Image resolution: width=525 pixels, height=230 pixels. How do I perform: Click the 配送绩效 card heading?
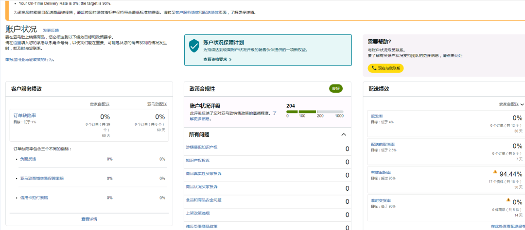(x=379, y=89)
